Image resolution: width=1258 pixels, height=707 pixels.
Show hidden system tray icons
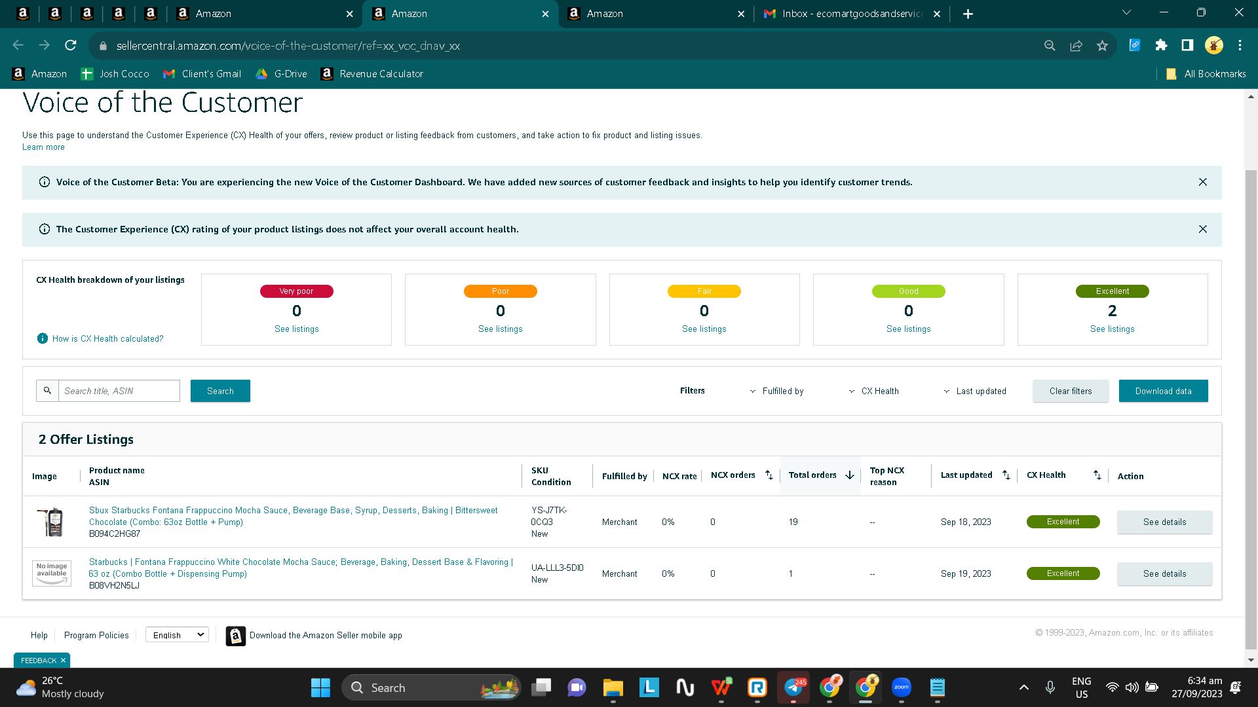1024,687
